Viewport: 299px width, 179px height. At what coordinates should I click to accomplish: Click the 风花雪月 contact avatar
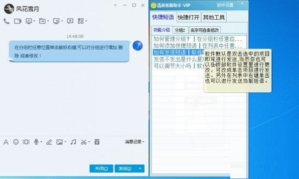[9, 9]
